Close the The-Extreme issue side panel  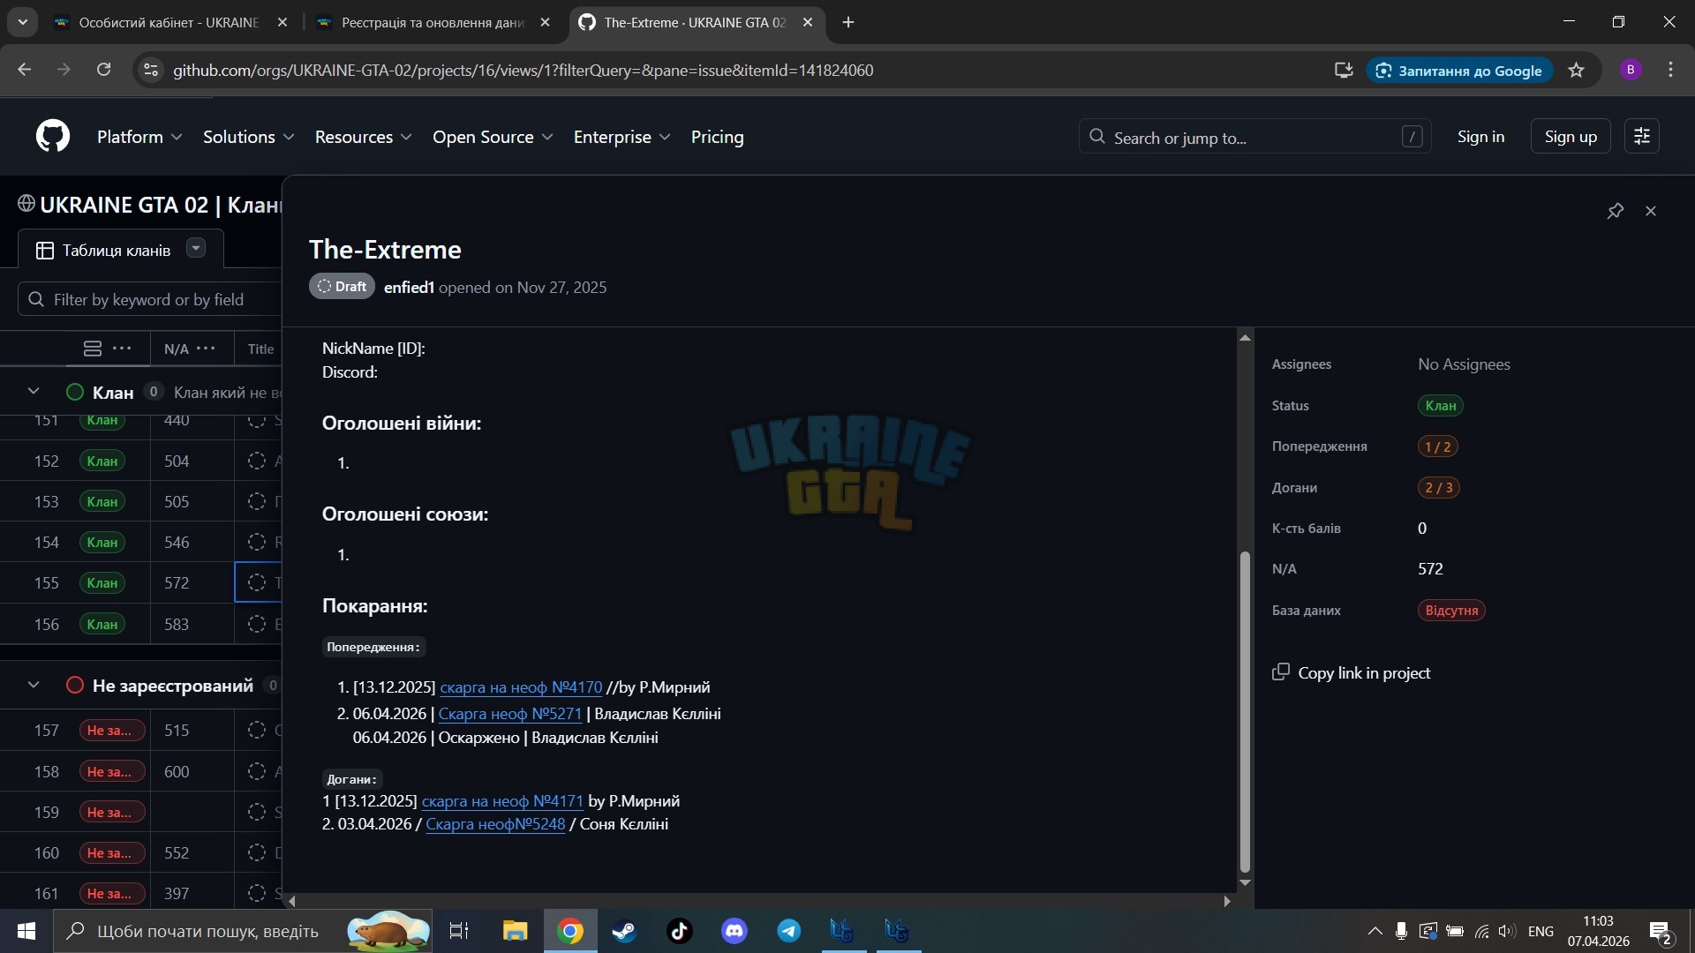coord(1651,211)
